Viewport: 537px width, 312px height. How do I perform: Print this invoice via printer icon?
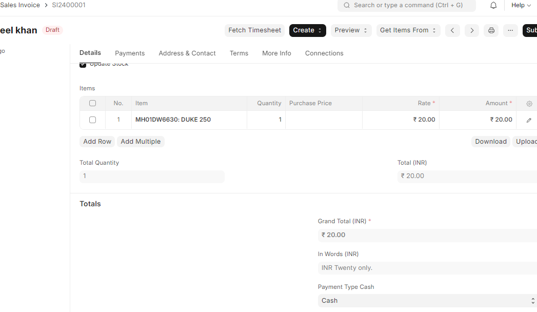pyautogui.click(x=491, y=30)
